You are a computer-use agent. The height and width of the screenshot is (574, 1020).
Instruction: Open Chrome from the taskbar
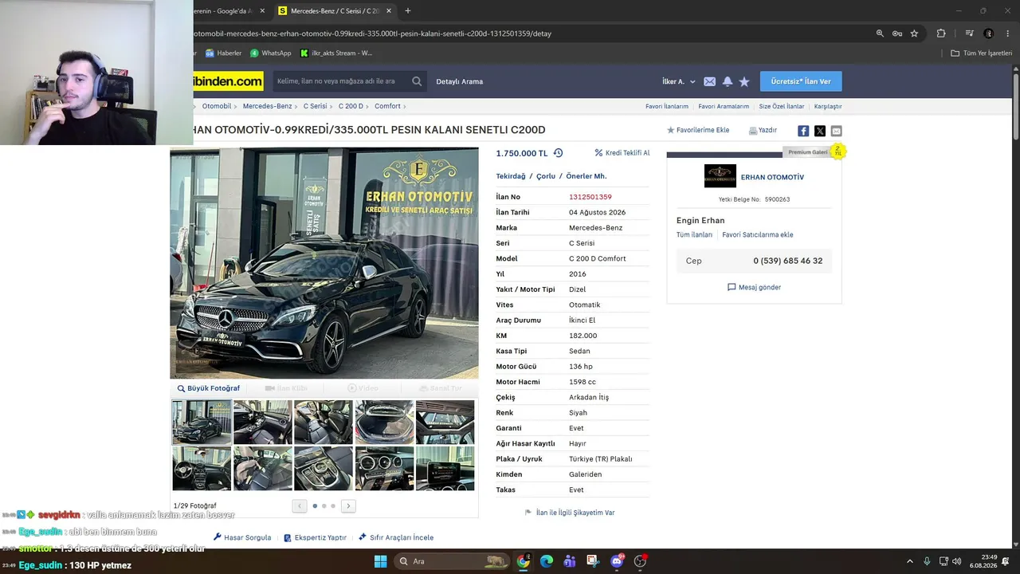click(523, 561)
